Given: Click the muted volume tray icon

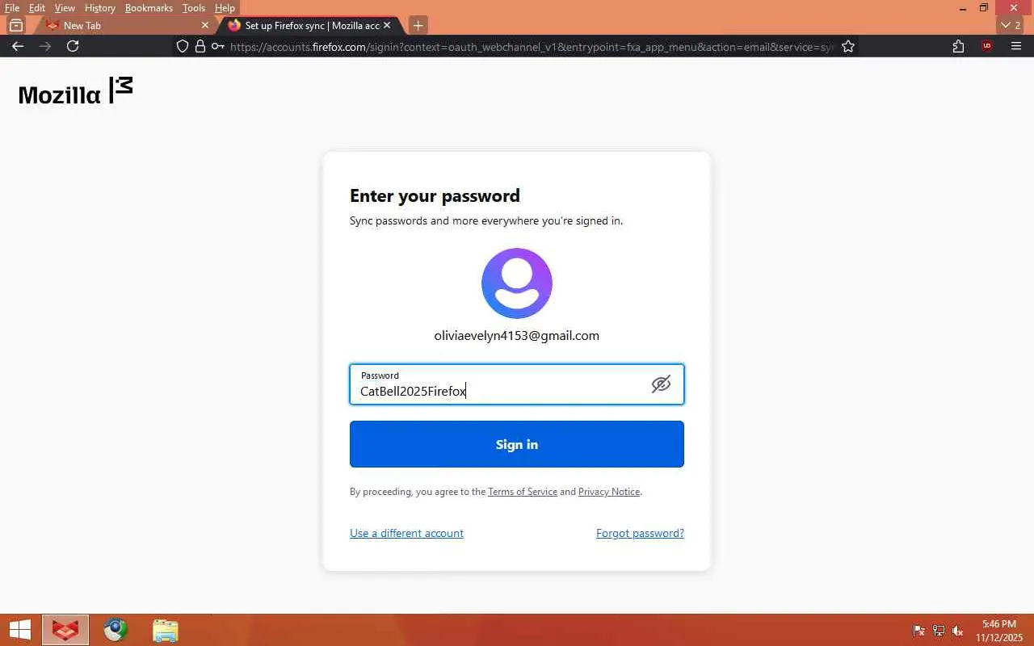Looking at the screenshot, I should [958, 631].
